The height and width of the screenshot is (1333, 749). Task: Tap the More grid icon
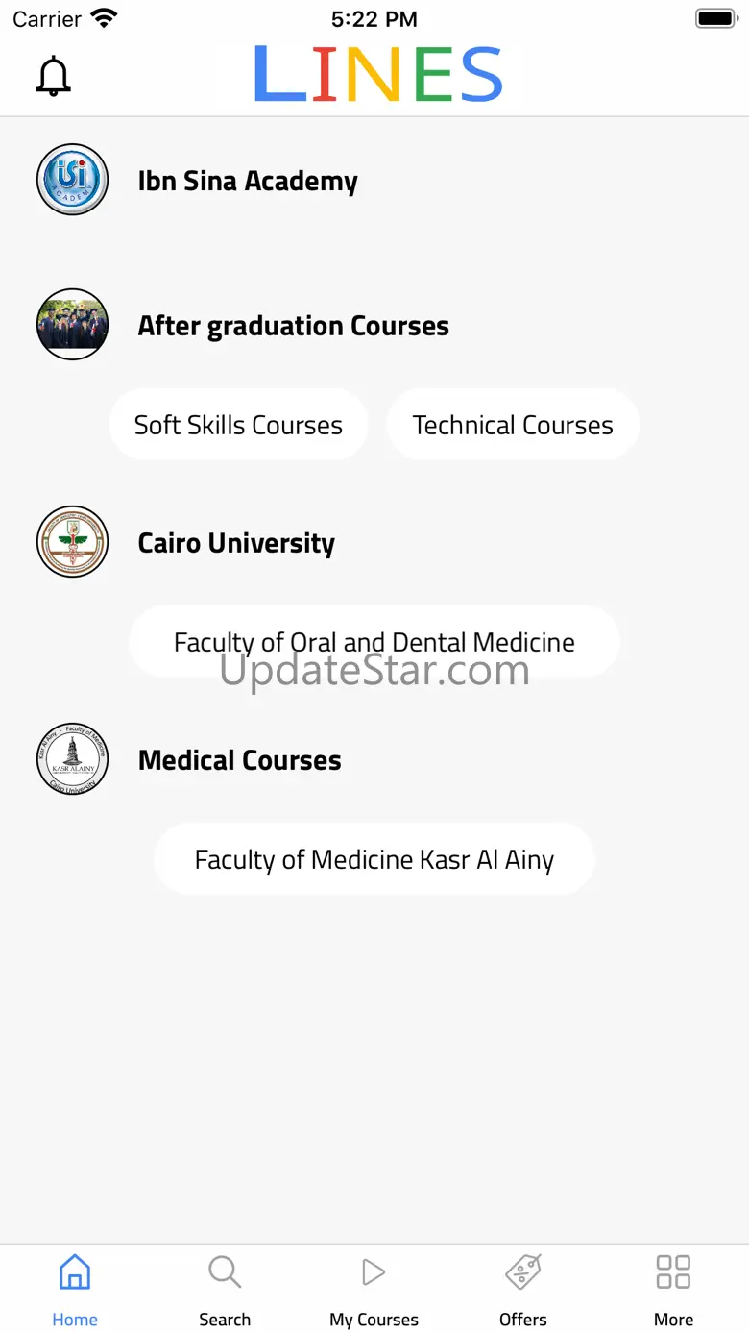pos(673,1272)
